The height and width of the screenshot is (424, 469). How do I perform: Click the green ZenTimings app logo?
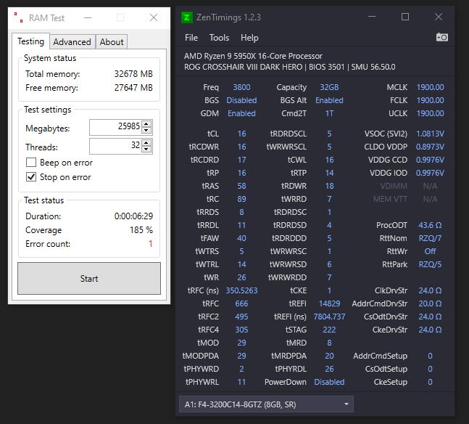(x=186, y=17)
